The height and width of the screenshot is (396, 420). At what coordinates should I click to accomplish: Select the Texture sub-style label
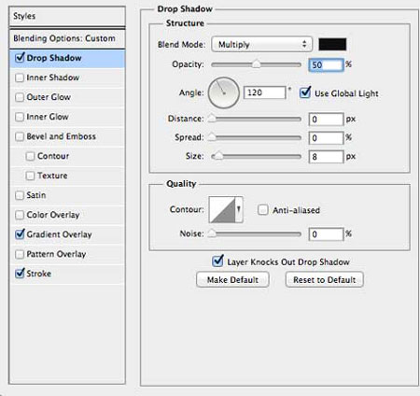coord(52,176)
